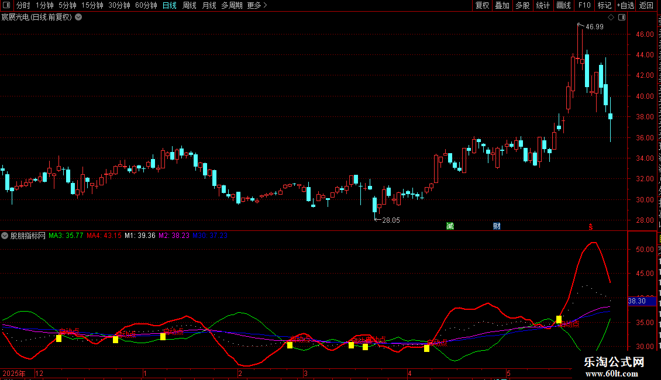Switch to the 30分钟 period

point(119,5)
